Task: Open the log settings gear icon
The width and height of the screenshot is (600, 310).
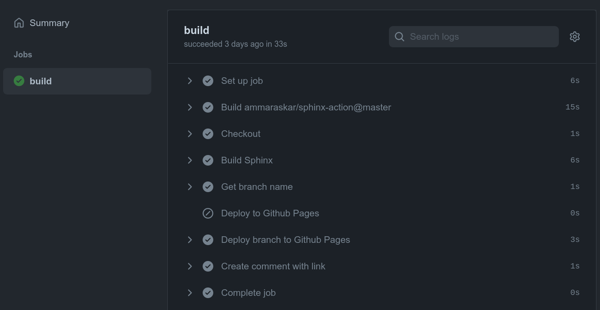Action: pyautogui.click(x=574, y=37)
